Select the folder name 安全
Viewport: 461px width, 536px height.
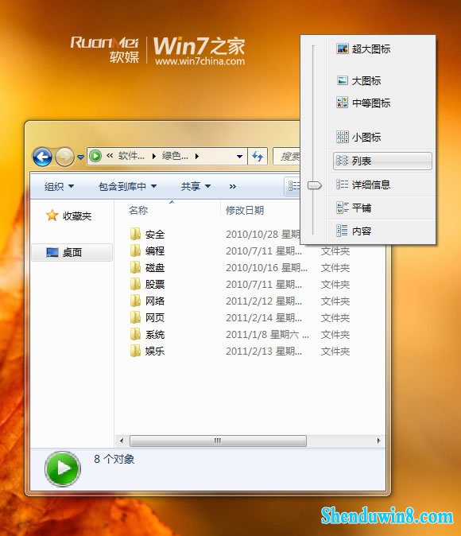click(x=155, y=235)
